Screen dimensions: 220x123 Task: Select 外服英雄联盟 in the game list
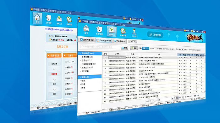point(88,64)
